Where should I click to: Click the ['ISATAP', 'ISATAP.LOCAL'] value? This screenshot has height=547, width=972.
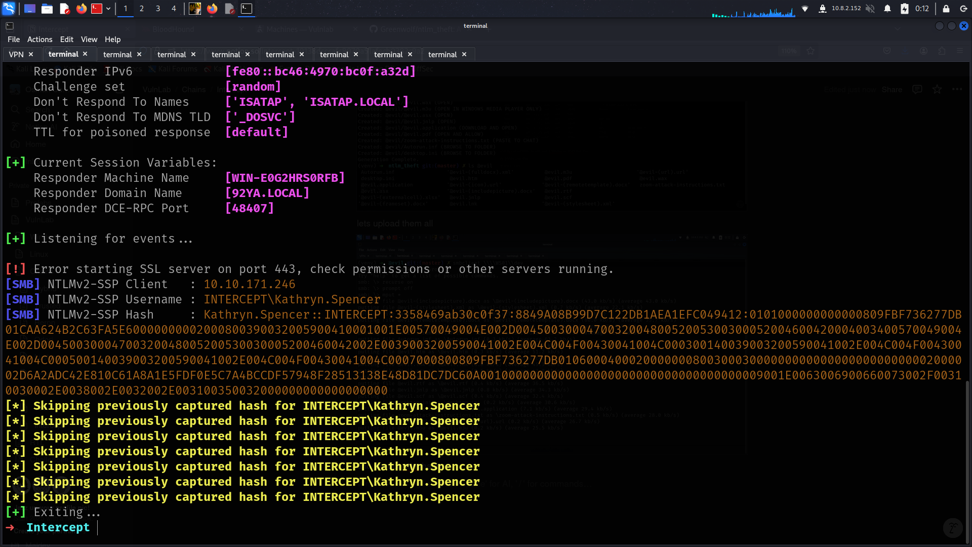tap(317, 102)
